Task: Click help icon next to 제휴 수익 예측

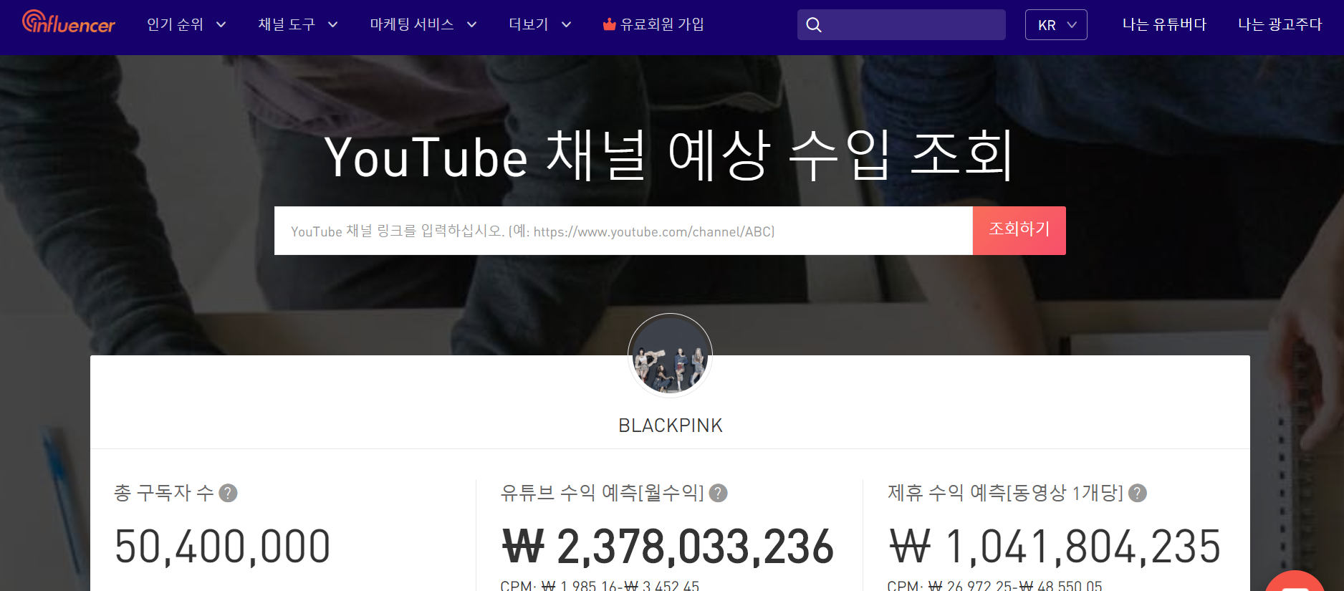Action: coord(1138,493)
